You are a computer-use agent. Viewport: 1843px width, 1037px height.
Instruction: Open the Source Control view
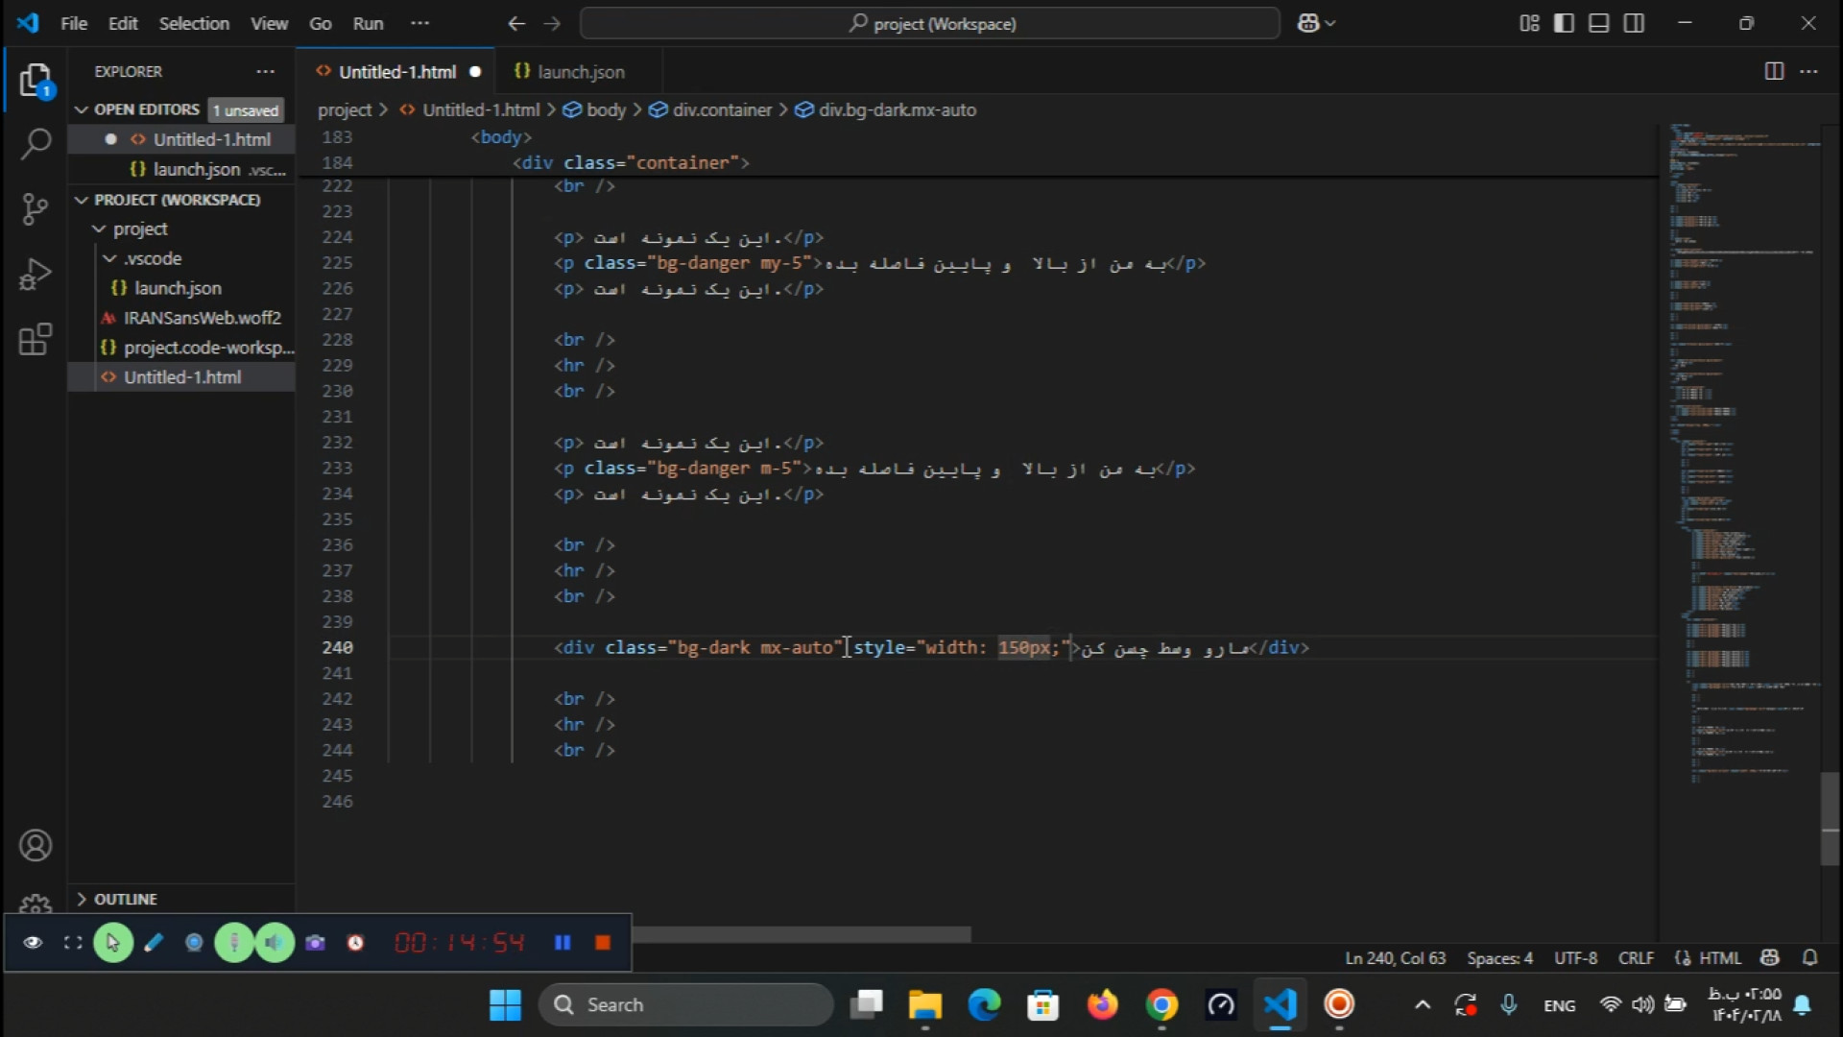tap(36, 208)
